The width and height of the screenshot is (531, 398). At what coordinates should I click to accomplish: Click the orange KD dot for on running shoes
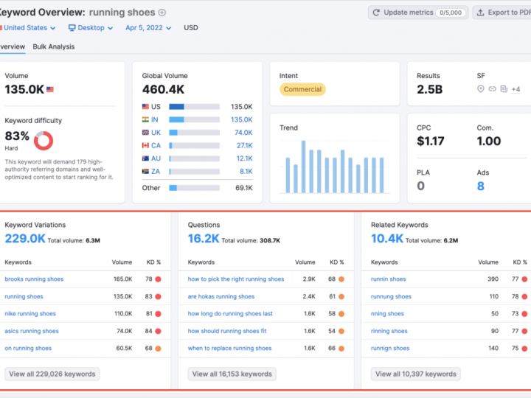pyautogui.click(x=158, y=348)
